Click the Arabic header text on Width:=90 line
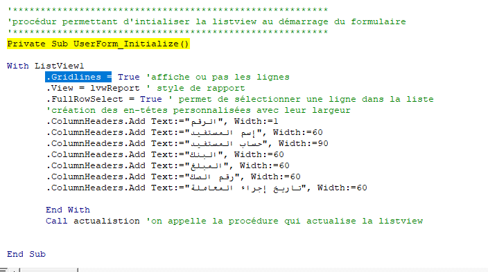This screenshot has width=488, height=272. click(x=226, y=144)
